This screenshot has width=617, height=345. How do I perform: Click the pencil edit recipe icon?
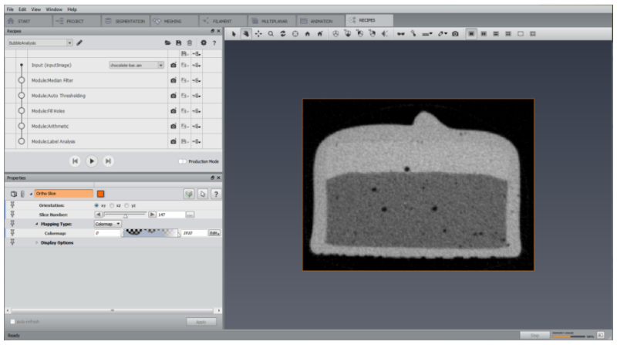coord(79,42)
